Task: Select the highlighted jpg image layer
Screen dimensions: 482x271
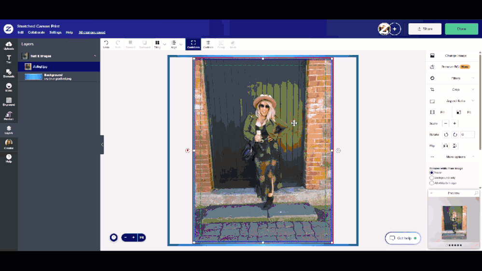Action: (59, 67)
